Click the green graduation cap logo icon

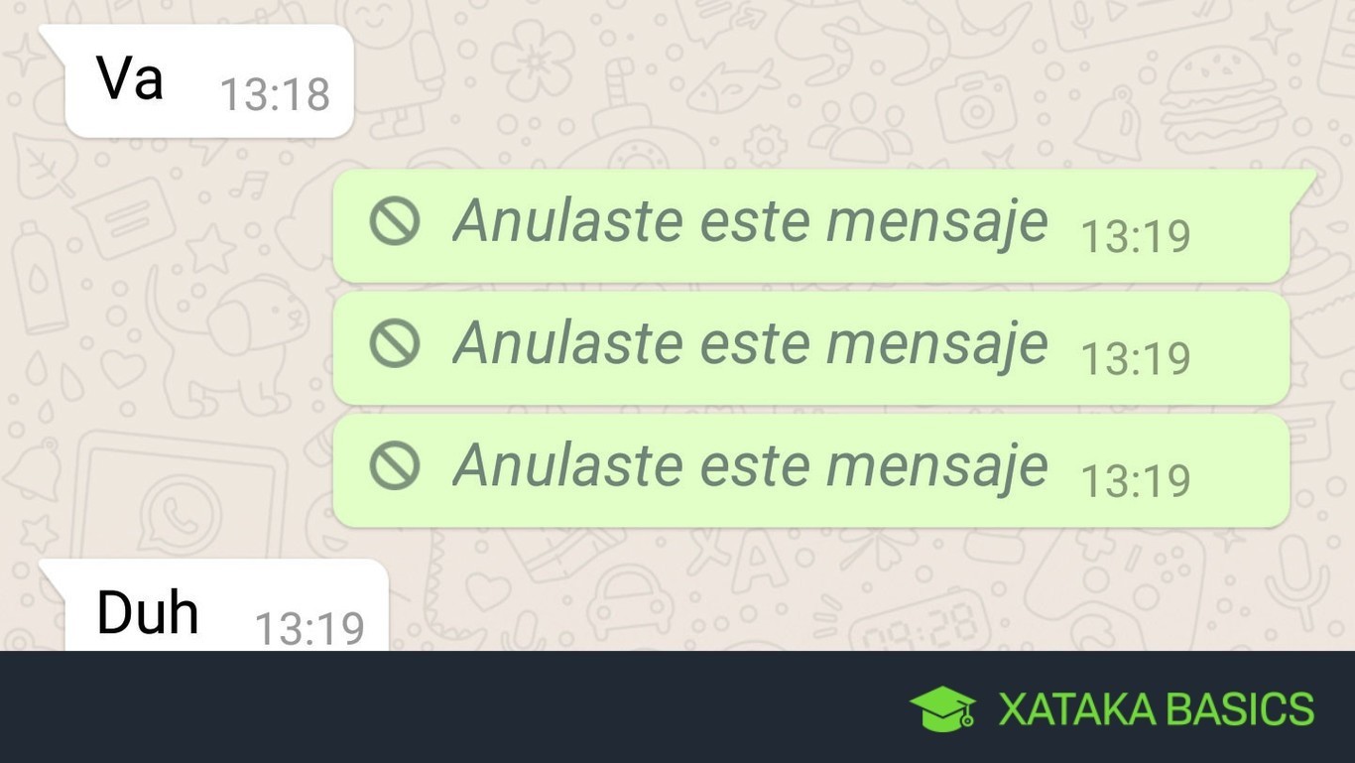point(942,709)
